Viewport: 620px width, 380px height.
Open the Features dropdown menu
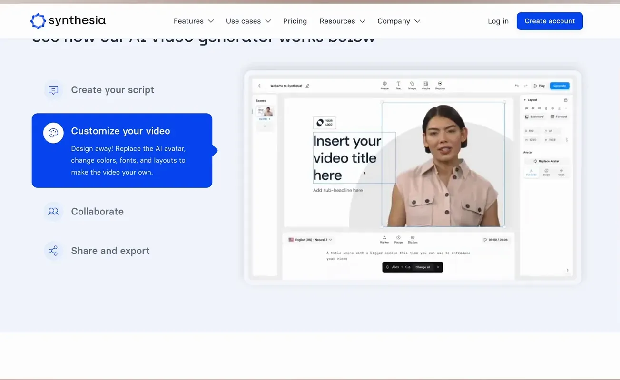[194, 21]
